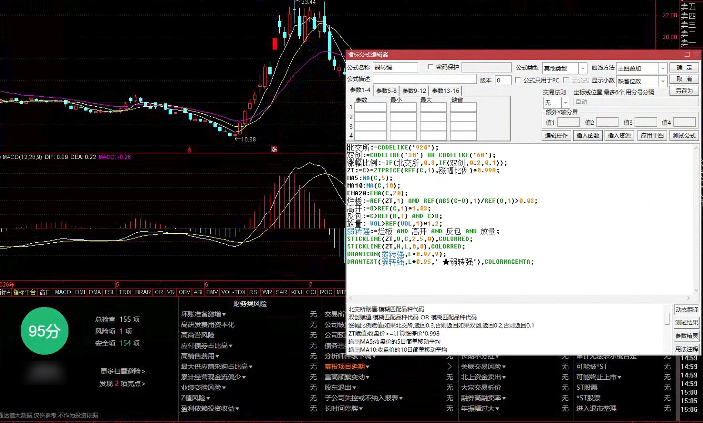Switch to the 参数13-16 tab
Screen dimensions: 703x423
[x=446, y=91]
